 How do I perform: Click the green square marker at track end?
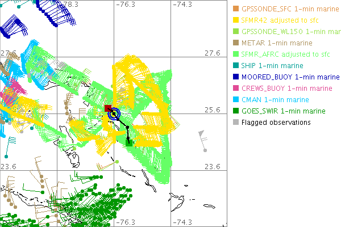click(x=130, y=144)
